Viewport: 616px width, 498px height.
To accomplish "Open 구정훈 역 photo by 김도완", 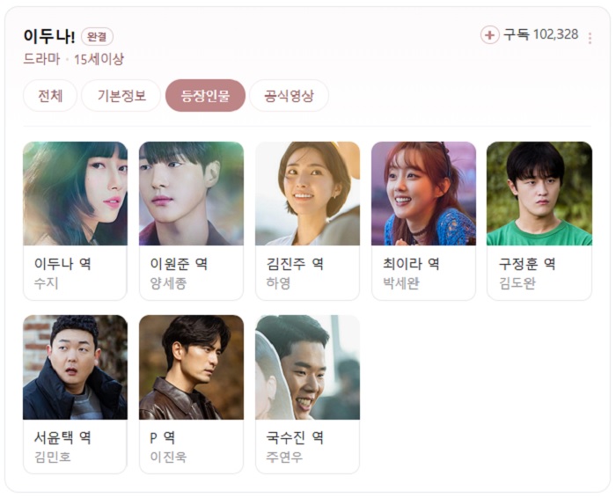I will 539,194.
